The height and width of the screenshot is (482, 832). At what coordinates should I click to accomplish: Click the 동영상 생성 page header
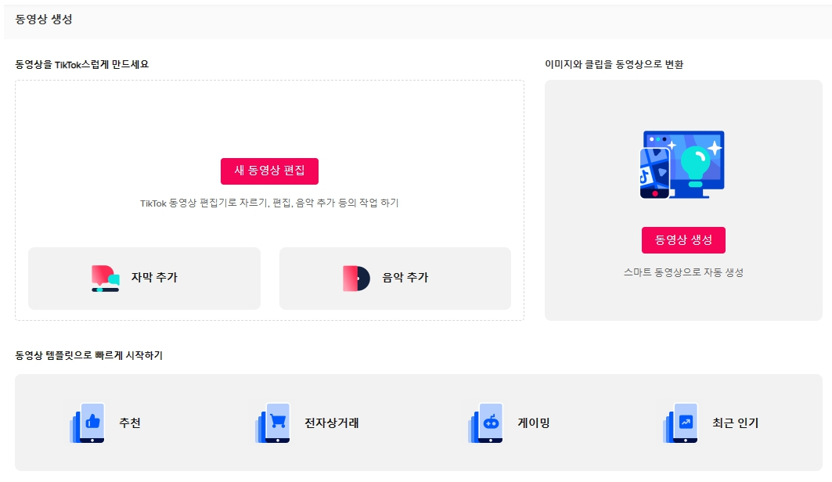click(44, 19)
